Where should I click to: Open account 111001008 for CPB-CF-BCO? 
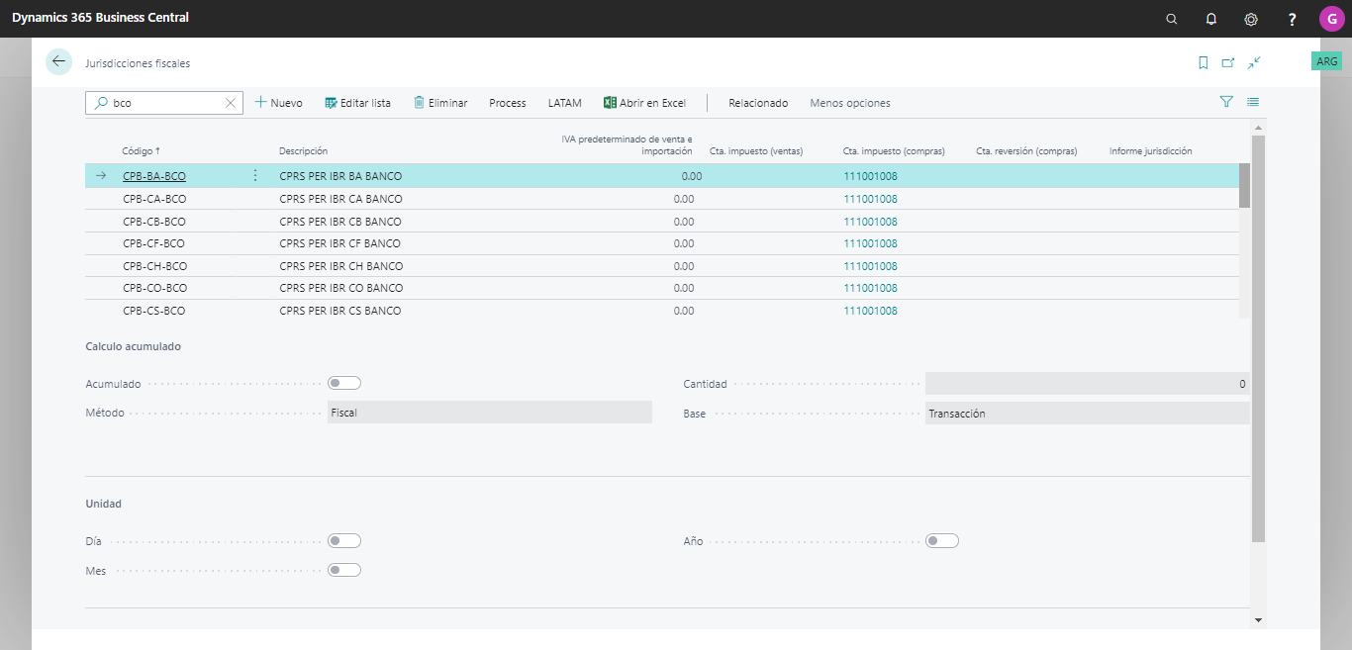coord(870,243)
